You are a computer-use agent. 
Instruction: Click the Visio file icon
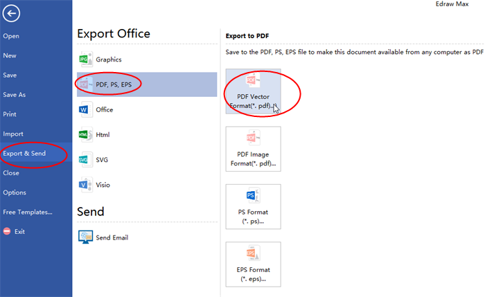pos(86,185)
